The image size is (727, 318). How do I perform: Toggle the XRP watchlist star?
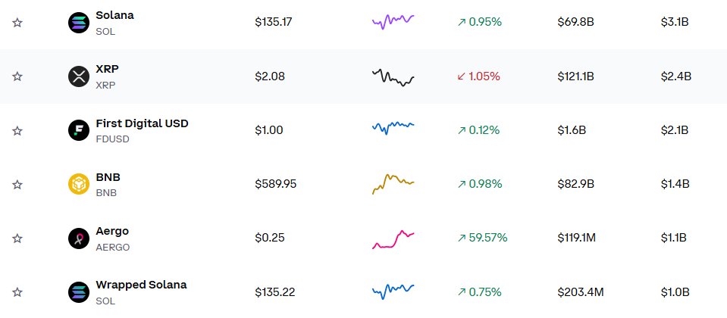pos(17,76)
